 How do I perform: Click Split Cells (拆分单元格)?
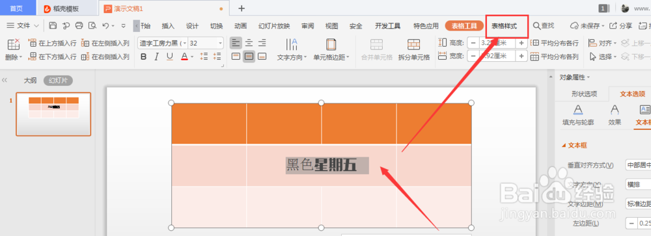(x=413, y=50)
